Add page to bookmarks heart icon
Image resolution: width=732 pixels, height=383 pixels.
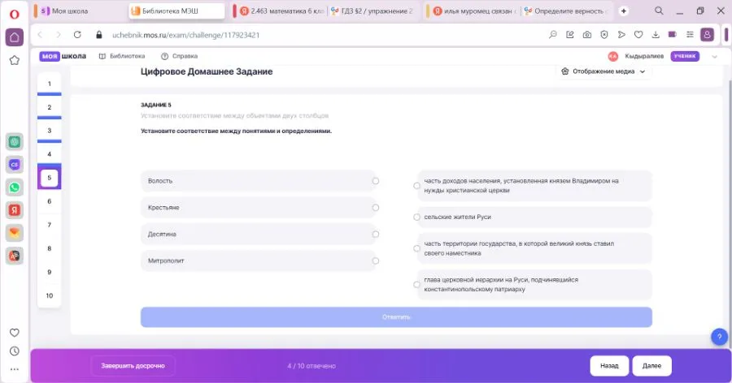[638, 34]
